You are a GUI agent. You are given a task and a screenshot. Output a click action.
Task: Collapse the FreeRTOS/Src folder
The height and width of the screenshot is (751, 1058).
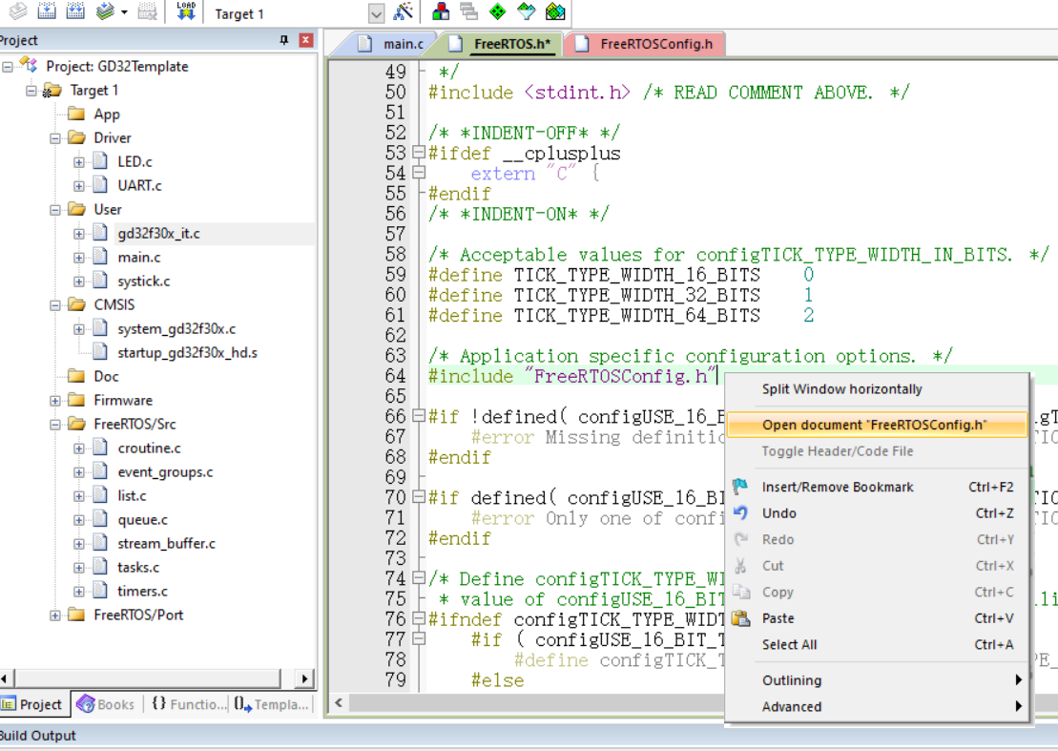tap(55, 425)
